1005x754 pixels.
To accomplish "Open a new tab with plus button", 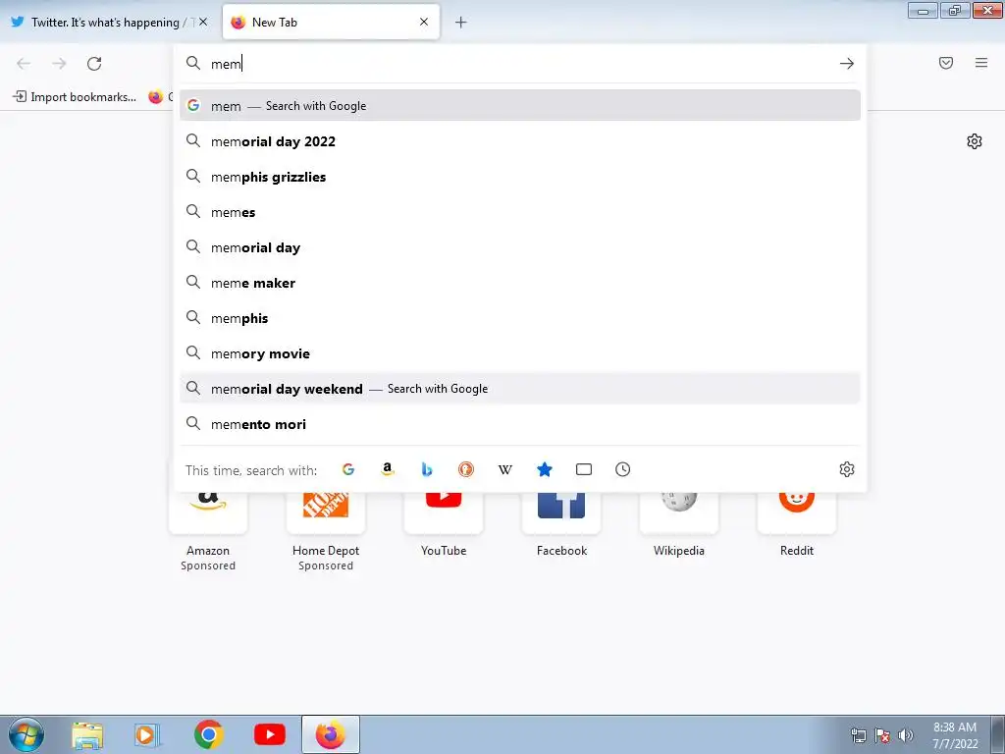I will coord(461,23).
